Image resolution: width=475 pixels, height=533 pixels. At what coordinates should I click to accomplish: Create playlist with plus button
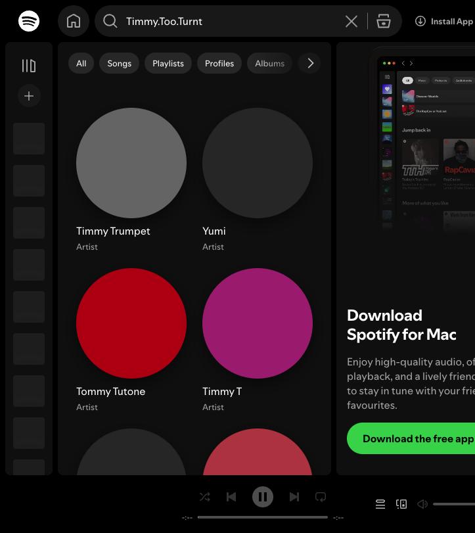(29, 96)
